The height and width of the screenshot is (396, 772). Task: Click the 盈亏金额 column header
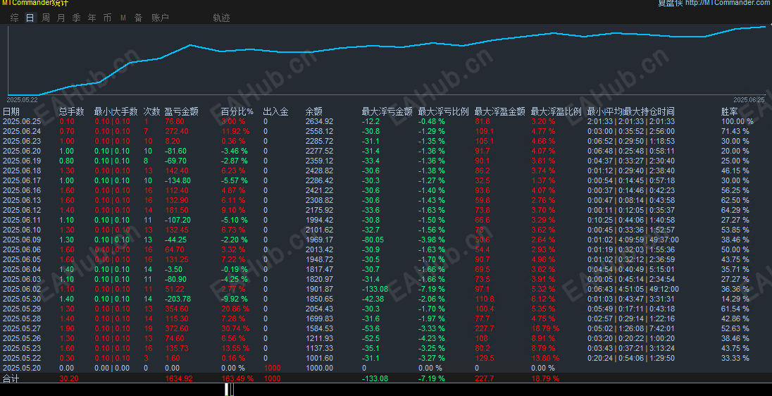(181, 112)
